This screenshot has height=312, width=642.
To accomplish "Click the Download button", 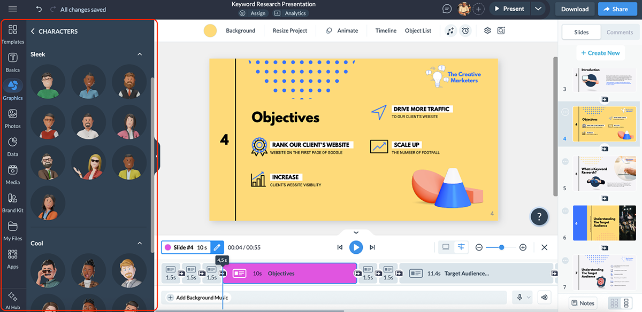I will pyautogui.click(x=575, y=9).
